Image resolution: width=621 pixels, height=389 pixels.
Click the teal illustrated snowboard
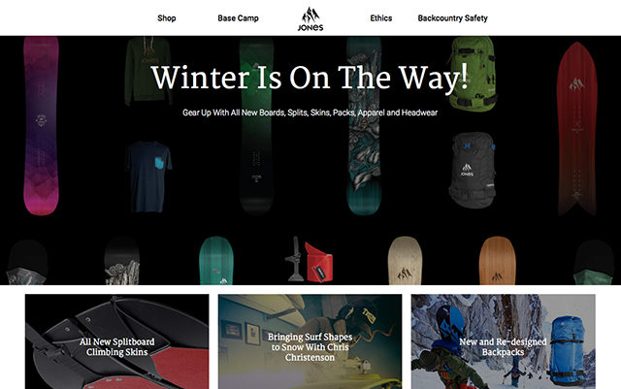[x=364, y=126]
